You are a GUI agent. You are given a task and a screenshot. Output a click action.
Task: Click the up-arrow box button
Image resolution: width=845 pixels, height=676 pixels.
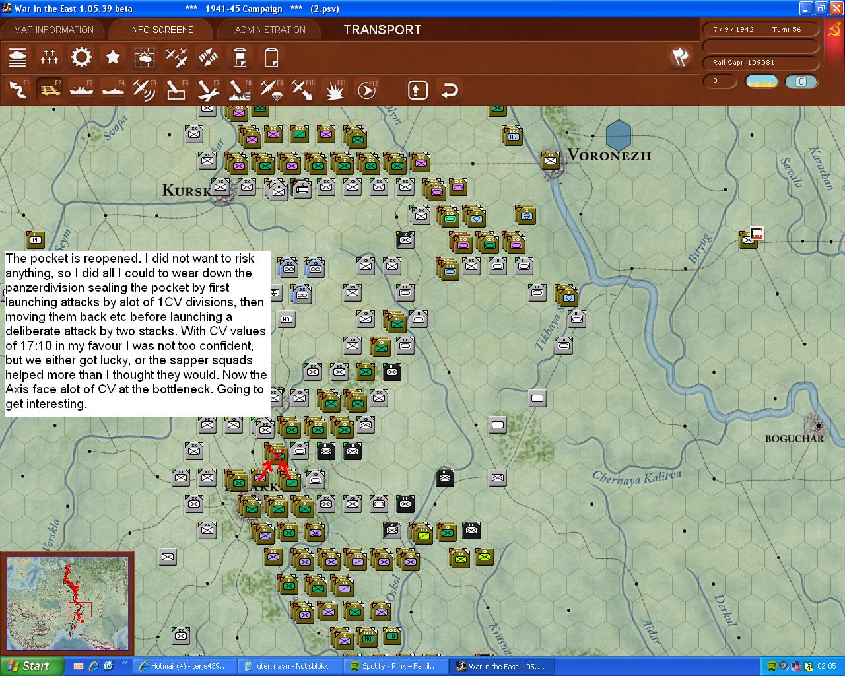417,90
